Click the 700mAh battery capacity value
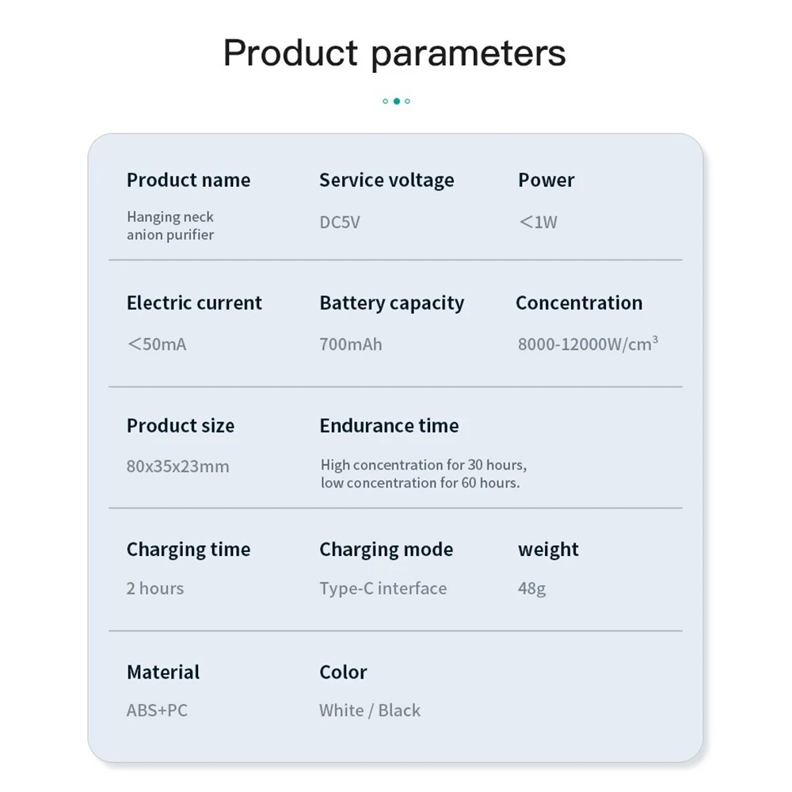792x792 pixels. 351,345
